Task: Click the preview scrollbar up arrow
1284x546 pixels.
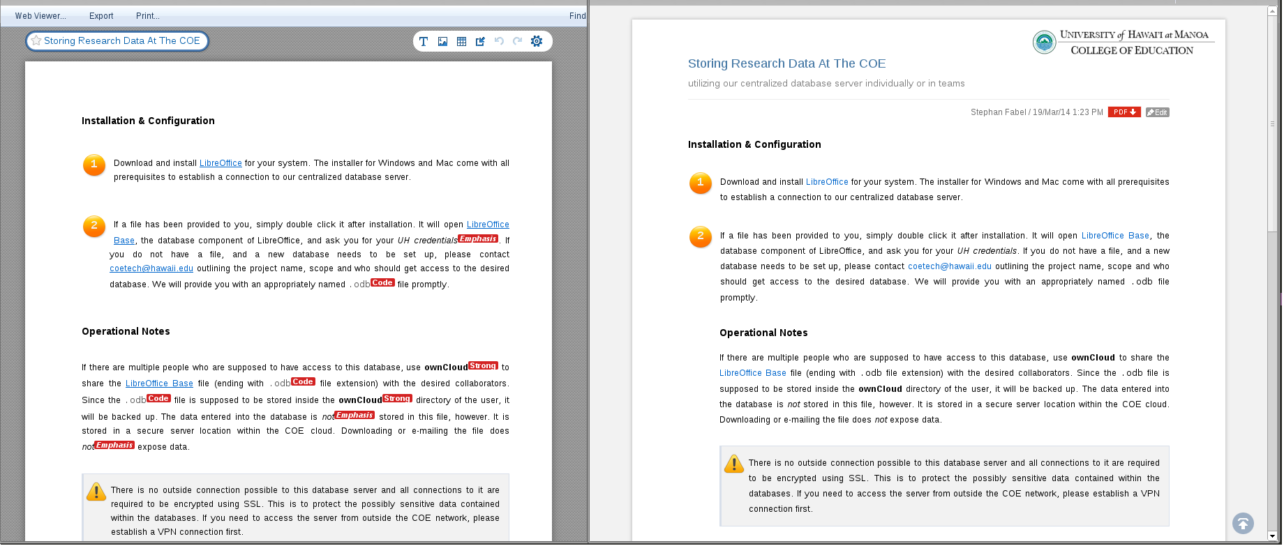Action: click(x=1273, y=10)
